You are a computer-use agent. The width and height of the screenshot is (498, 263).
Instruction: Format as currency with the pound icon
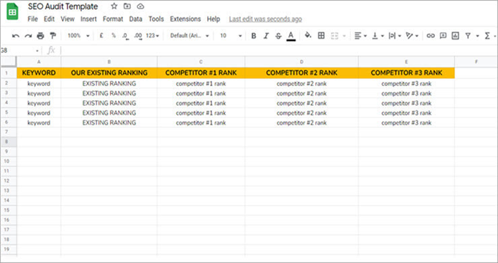coord(101,36)
